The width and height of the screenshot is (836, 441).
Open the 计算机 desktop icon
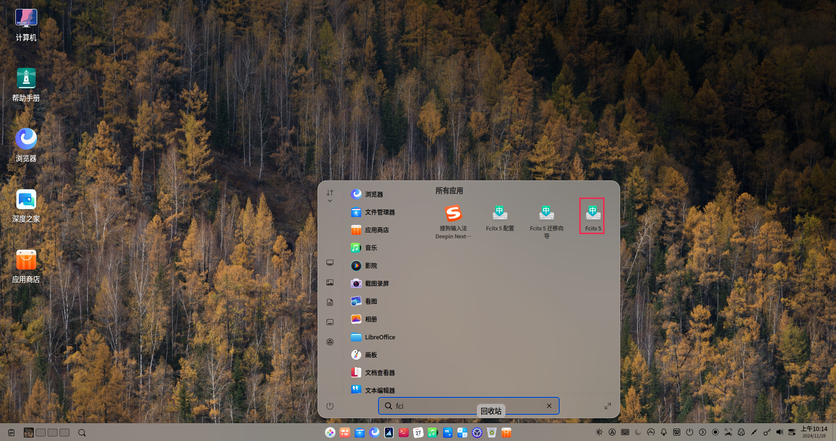26,25
